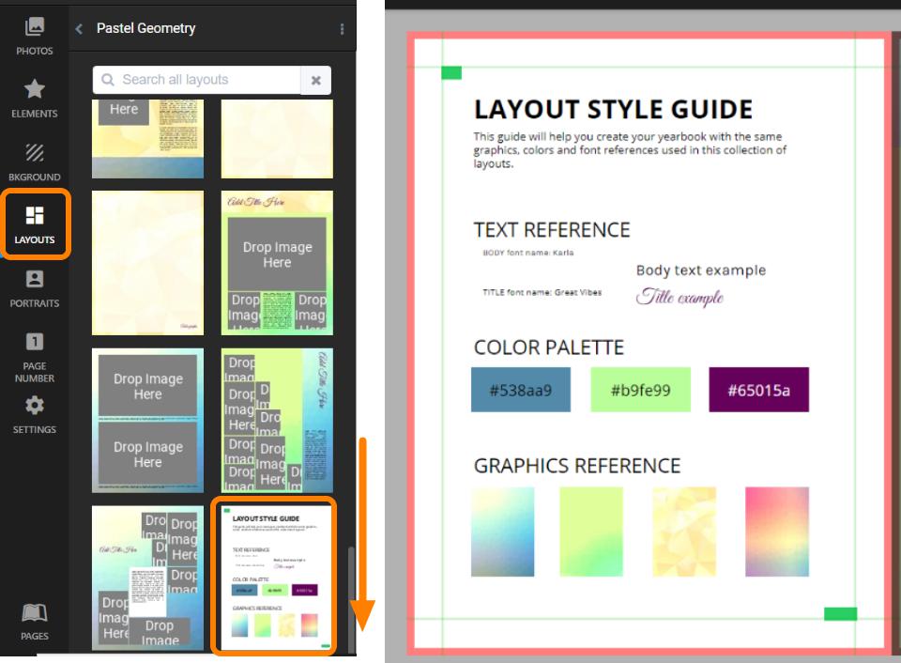901x663 pixels.
Task: Open the three-dot options menu
Action: click(342, 29)
